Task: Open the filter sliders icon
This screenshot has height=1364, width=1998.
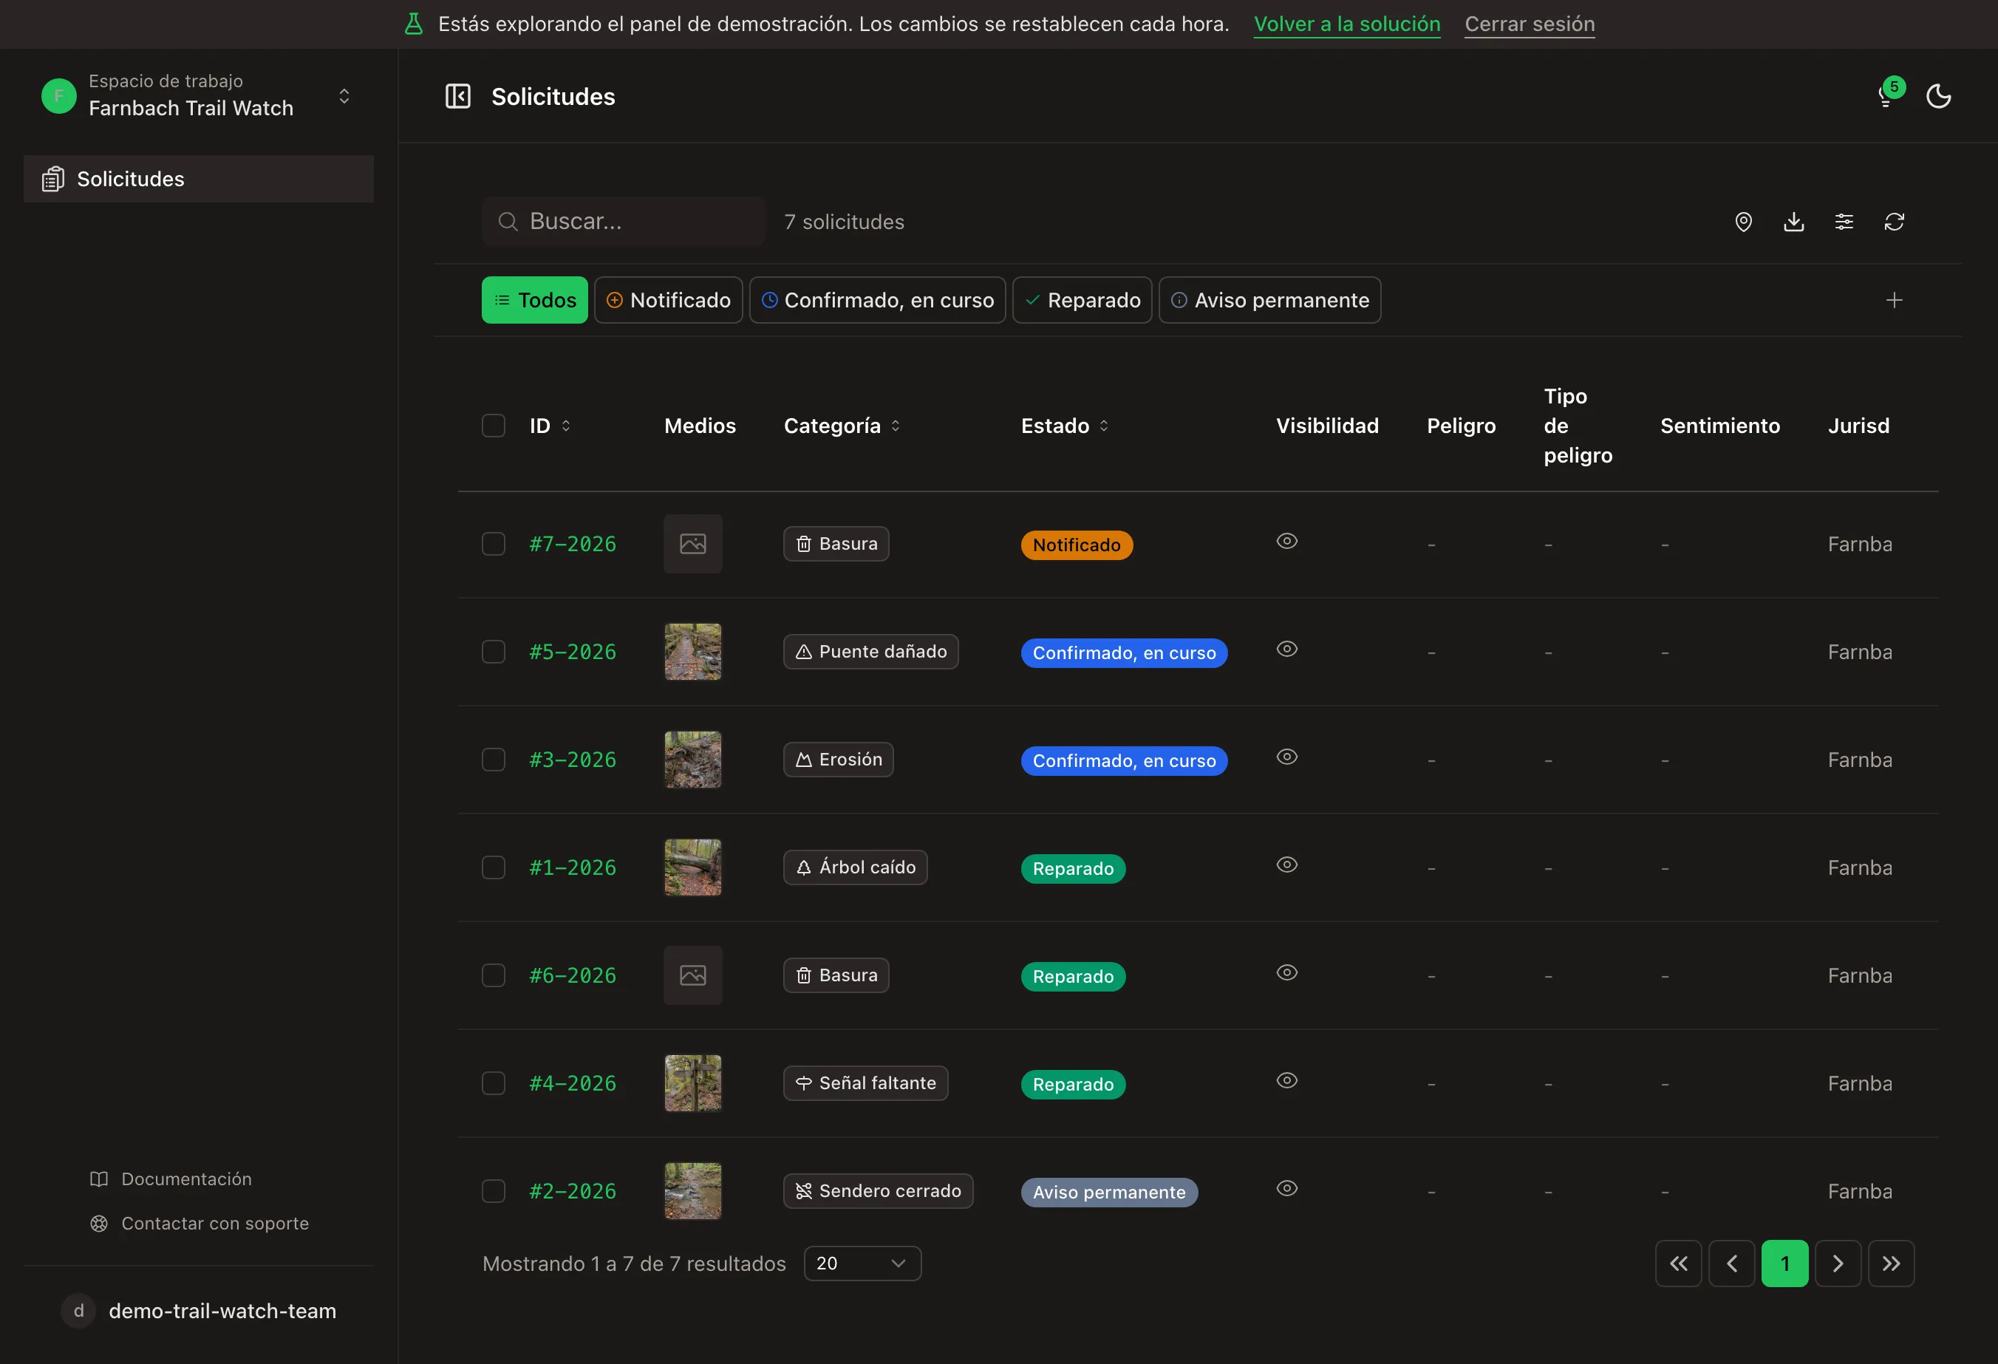Action: 1844,222
